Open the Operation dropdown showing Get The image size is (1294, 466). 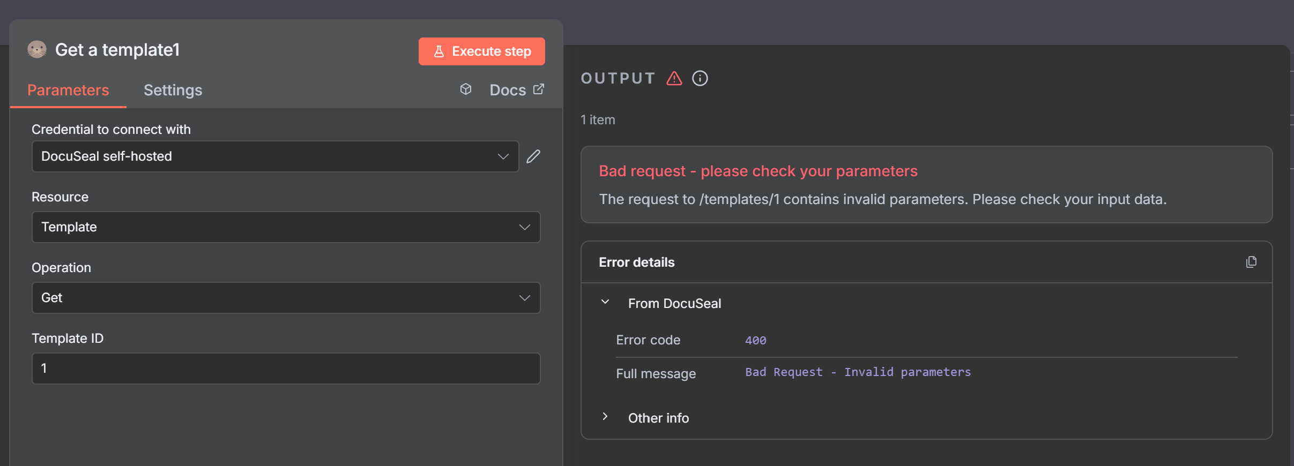point(286,298)
